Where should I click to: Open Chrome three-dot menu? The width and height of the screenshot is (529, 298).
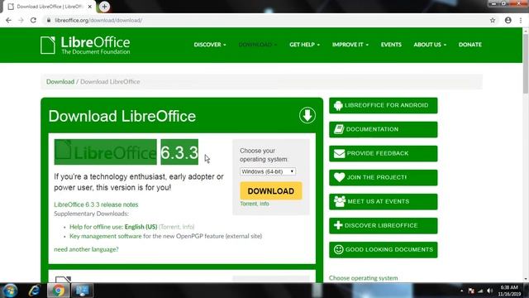click(521, 20)
